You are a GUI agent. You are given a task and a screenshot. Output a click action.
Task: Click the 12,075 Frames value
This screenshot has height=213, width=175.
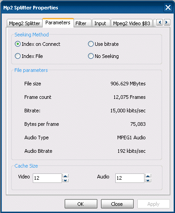click(x=129, y=97)
